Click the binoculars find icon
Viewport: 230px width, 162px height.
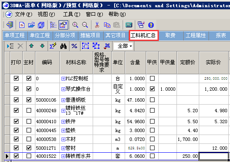coord(63,46)
